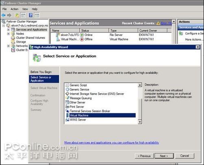
Task: Click the Type column header
Action: pyautogui.click(x=123, y=30)
